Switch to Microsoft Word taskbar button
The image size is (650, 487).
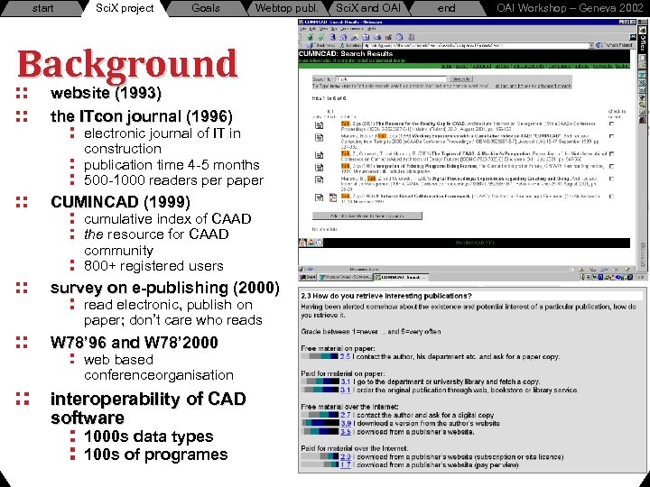coord(345,277)
